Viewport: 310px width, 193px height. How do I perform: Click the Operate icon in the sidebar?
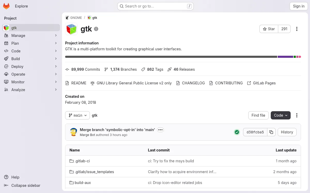6,74
